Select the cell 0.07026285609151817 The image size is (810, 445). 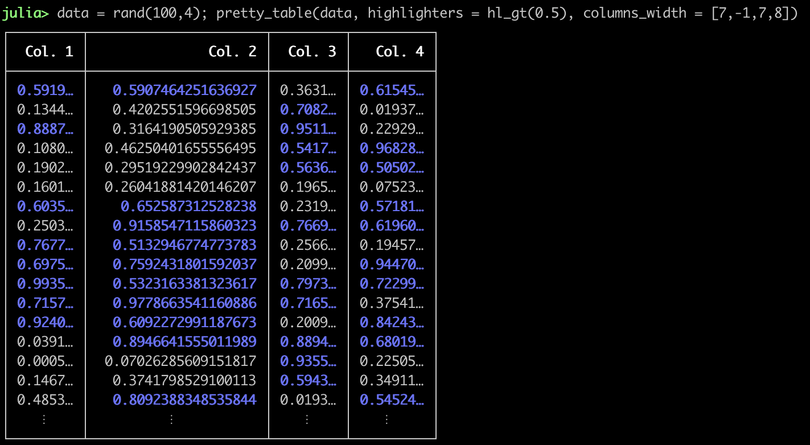(180, 361)
